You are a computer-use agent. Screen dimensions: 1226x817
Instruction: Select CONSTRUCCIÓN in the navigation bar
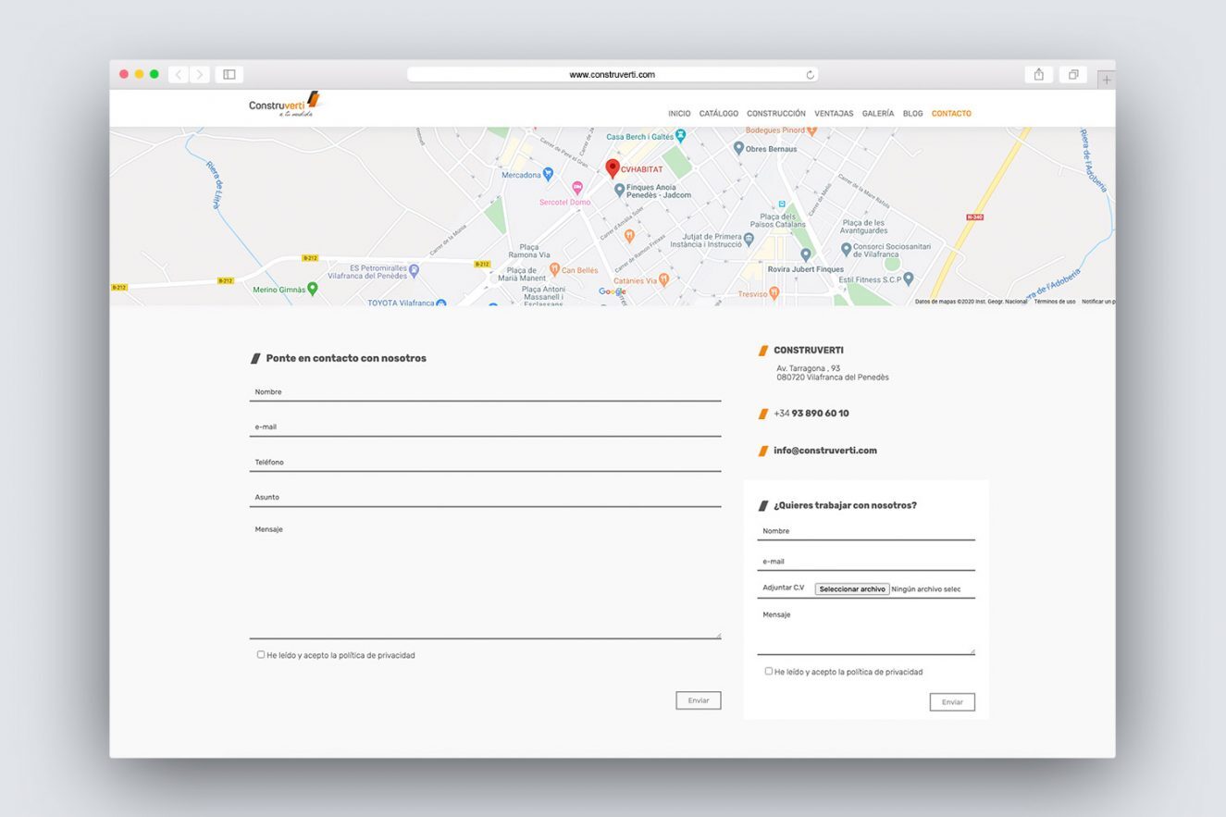776,113
